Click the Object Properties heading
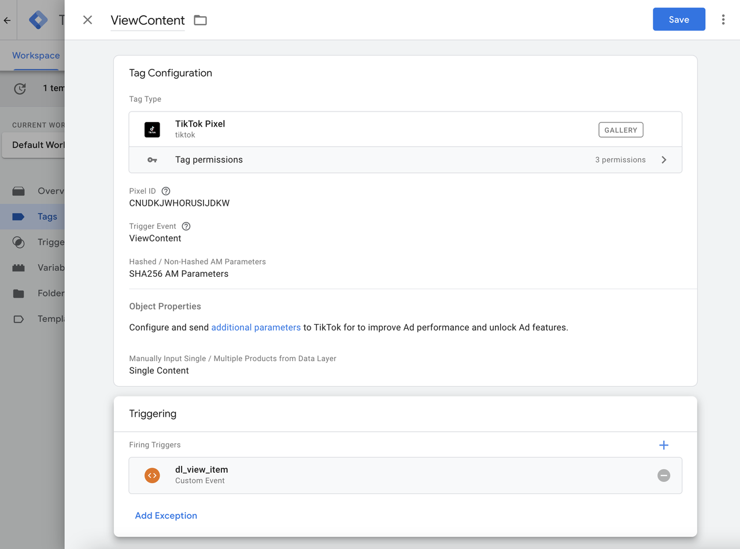This screenshot has width=740, height=549. [x=165, y=306]
